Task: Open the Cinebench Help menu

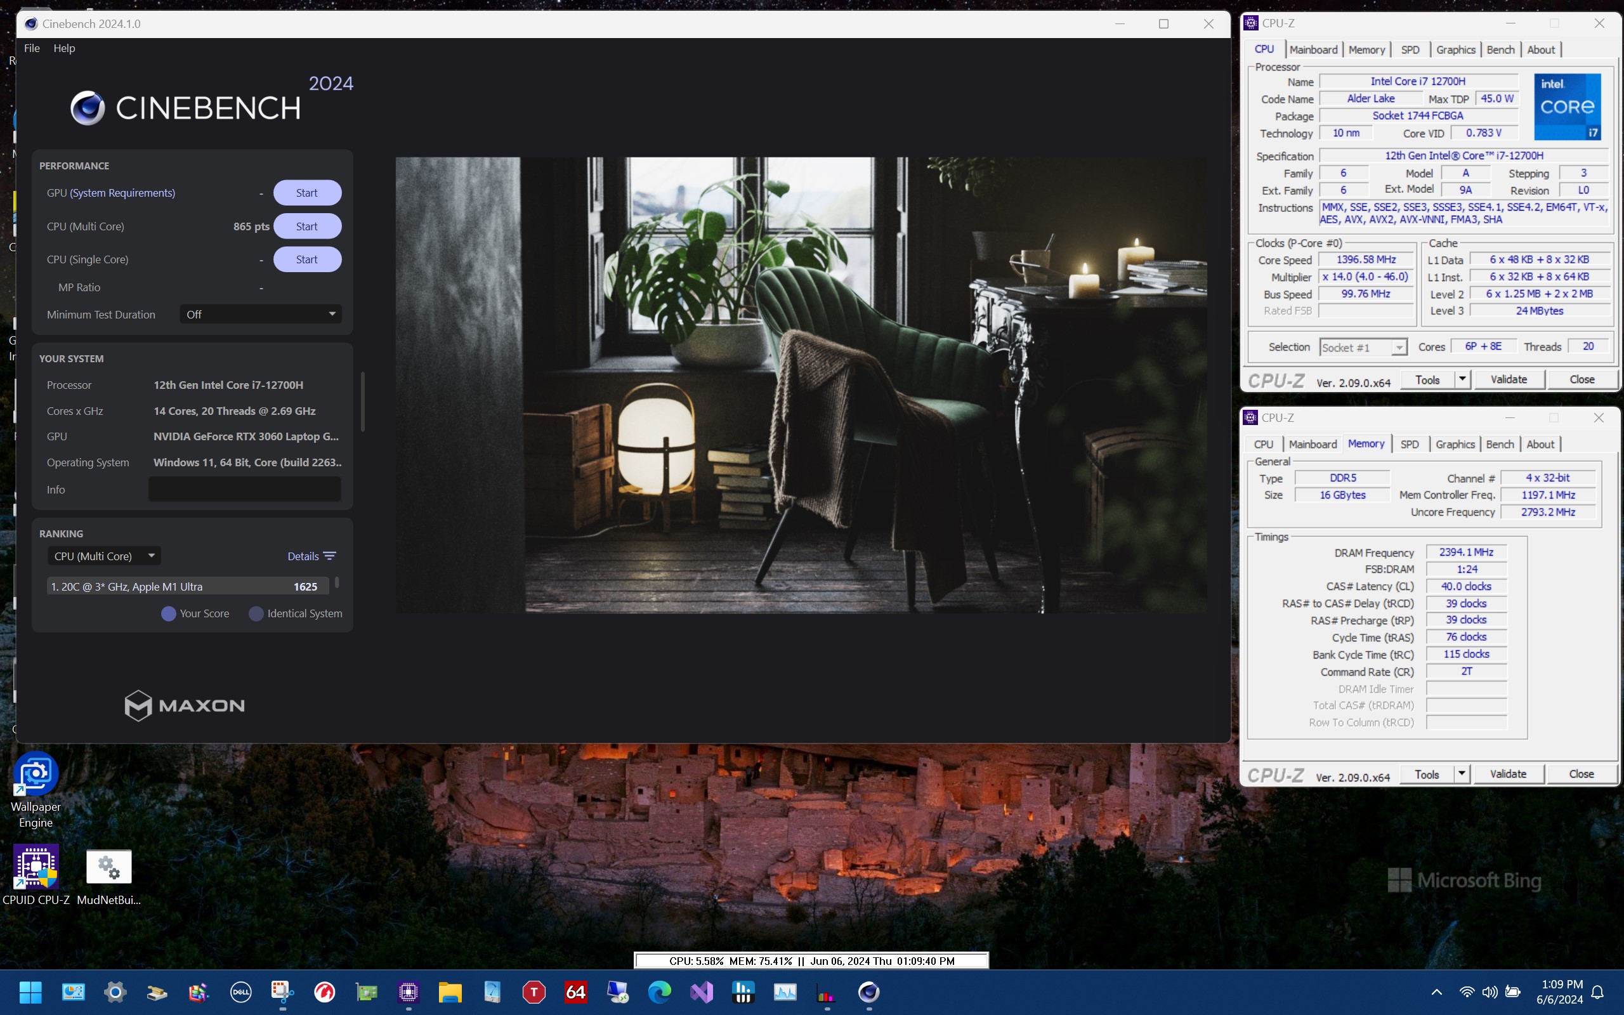Action: tap(63, 48)
